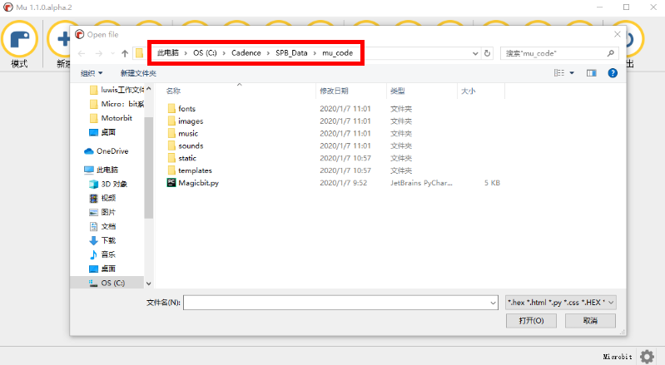
Task: Select OS (C:) drive in navigation pane
Action: [107, 283]
